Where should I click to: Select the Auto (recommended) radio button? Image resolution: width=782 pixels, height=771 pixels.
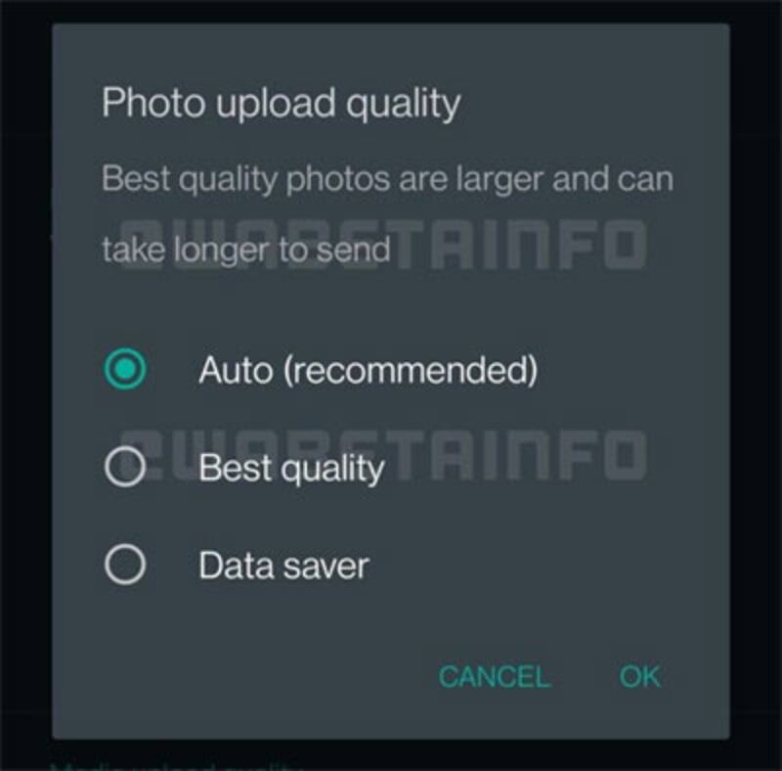click(125, 369)
